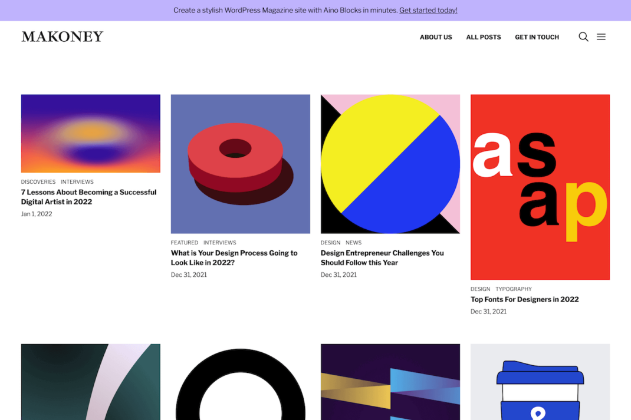
Task: Go to All Posts page
Action: [x=483, y=37]
